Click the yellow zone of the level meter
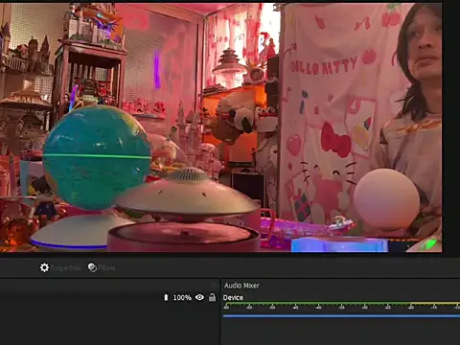This screenshot has height=345, width=460. coord(435,304)
